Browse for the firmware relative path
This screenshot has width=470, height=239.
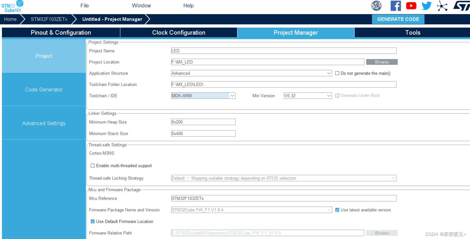(x=382, y=233)
